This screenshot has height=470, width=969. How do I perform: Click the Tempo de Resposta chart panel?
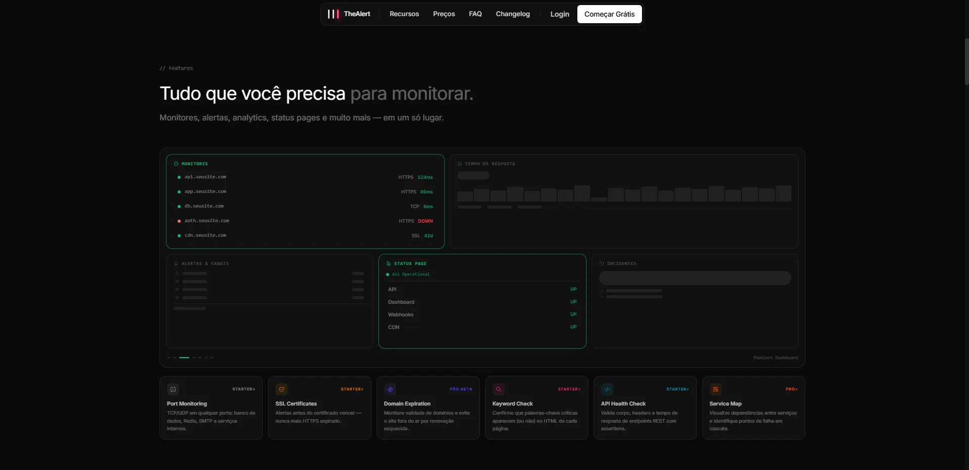click(x=624, y=202)
